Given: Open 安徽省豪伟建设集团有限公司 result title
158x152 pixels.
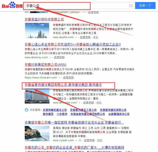Looking at the screenshot, I should click(63, 85).
